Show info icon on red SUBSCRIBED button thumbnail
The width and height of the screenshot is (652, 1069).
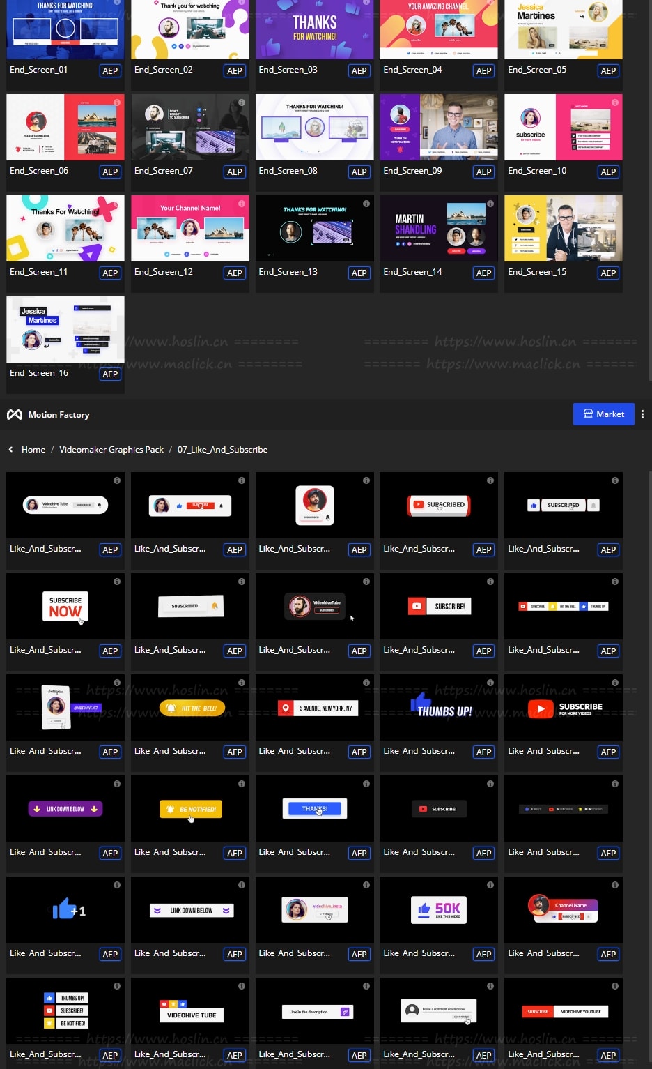pyautogui.click(x=490, y=480)
